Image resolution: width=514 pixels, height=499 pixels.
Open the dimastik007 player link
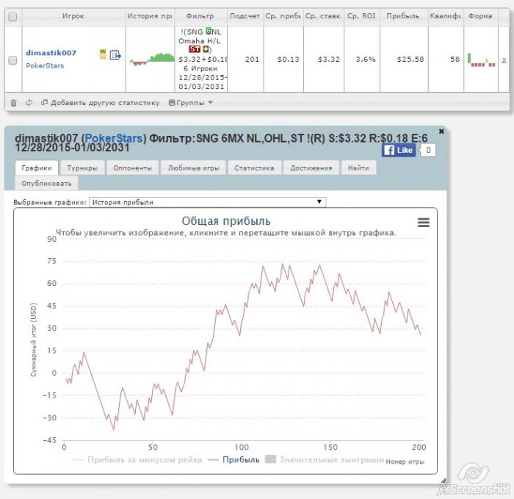tap(51, 53)
